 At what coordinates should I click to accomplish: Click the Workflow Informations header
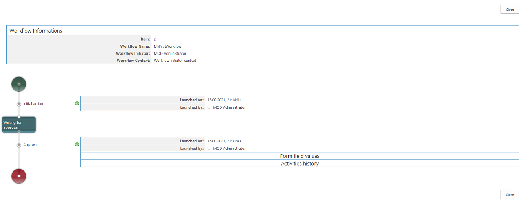36,31
